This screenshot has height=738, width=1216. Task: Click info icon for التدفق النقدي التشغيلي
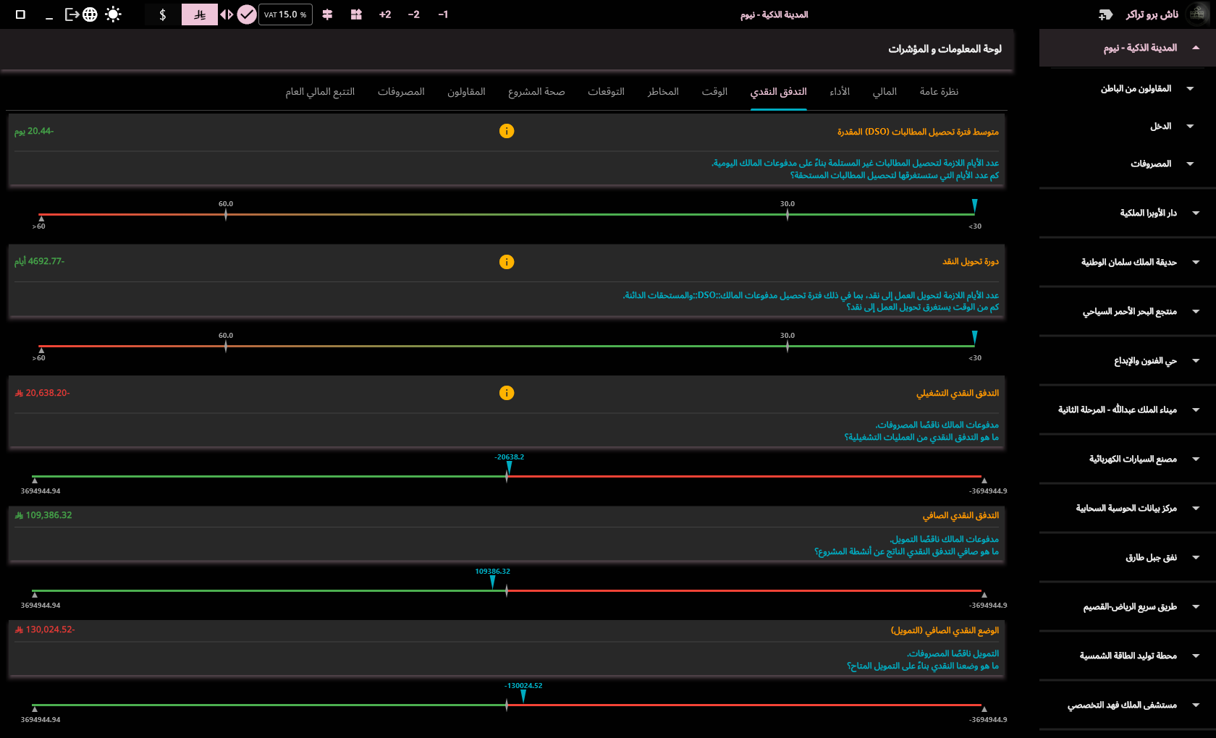507,393
